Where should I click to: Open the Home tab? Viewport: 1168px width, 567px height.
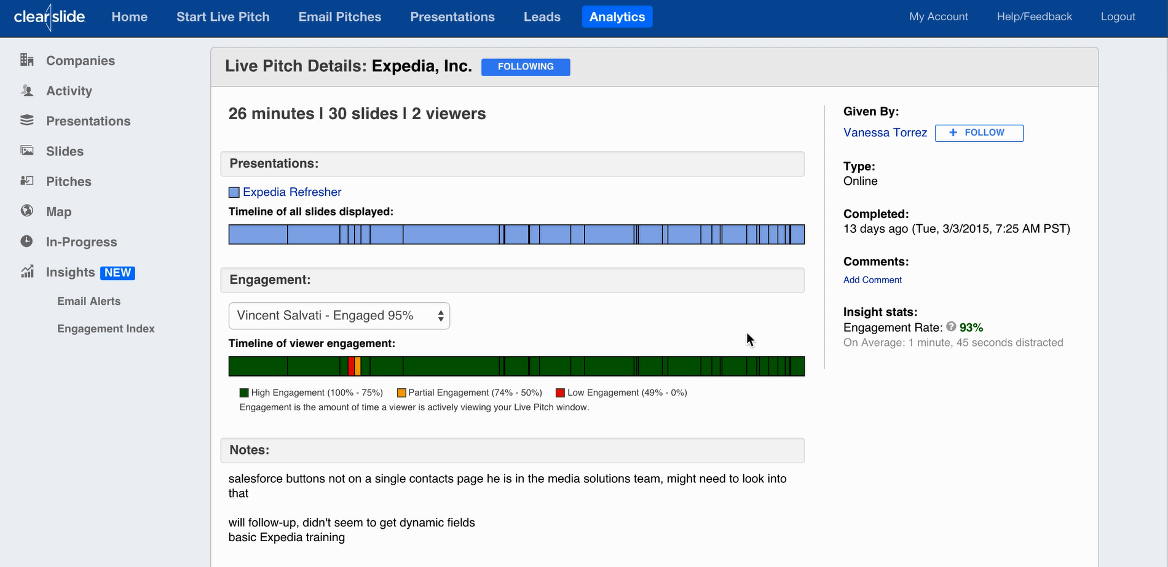pyautogui.click(x=130, y=17)
